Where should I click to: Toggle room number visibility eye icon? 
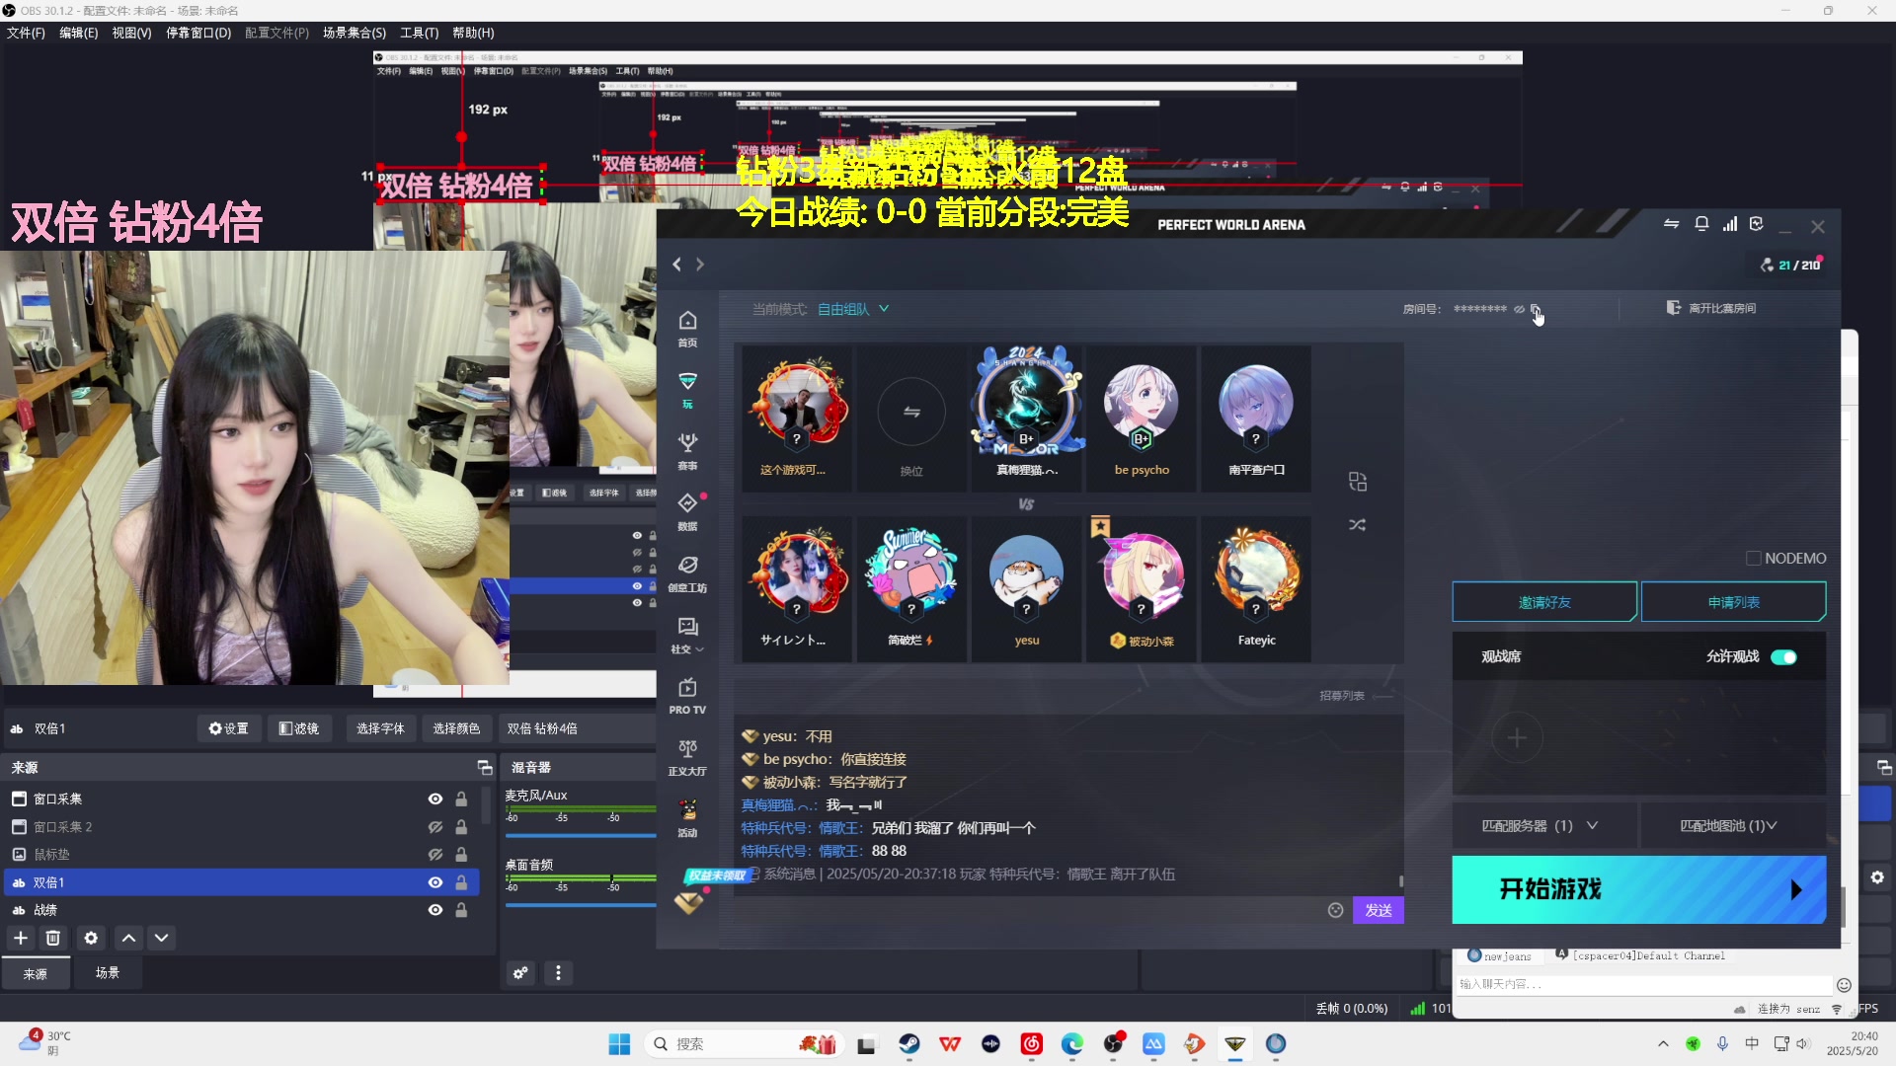[x=1519, y=309]
